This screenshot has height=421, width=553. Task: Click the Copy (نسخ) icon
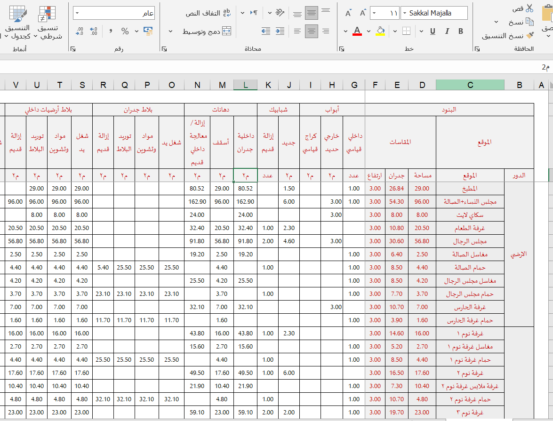529,22
